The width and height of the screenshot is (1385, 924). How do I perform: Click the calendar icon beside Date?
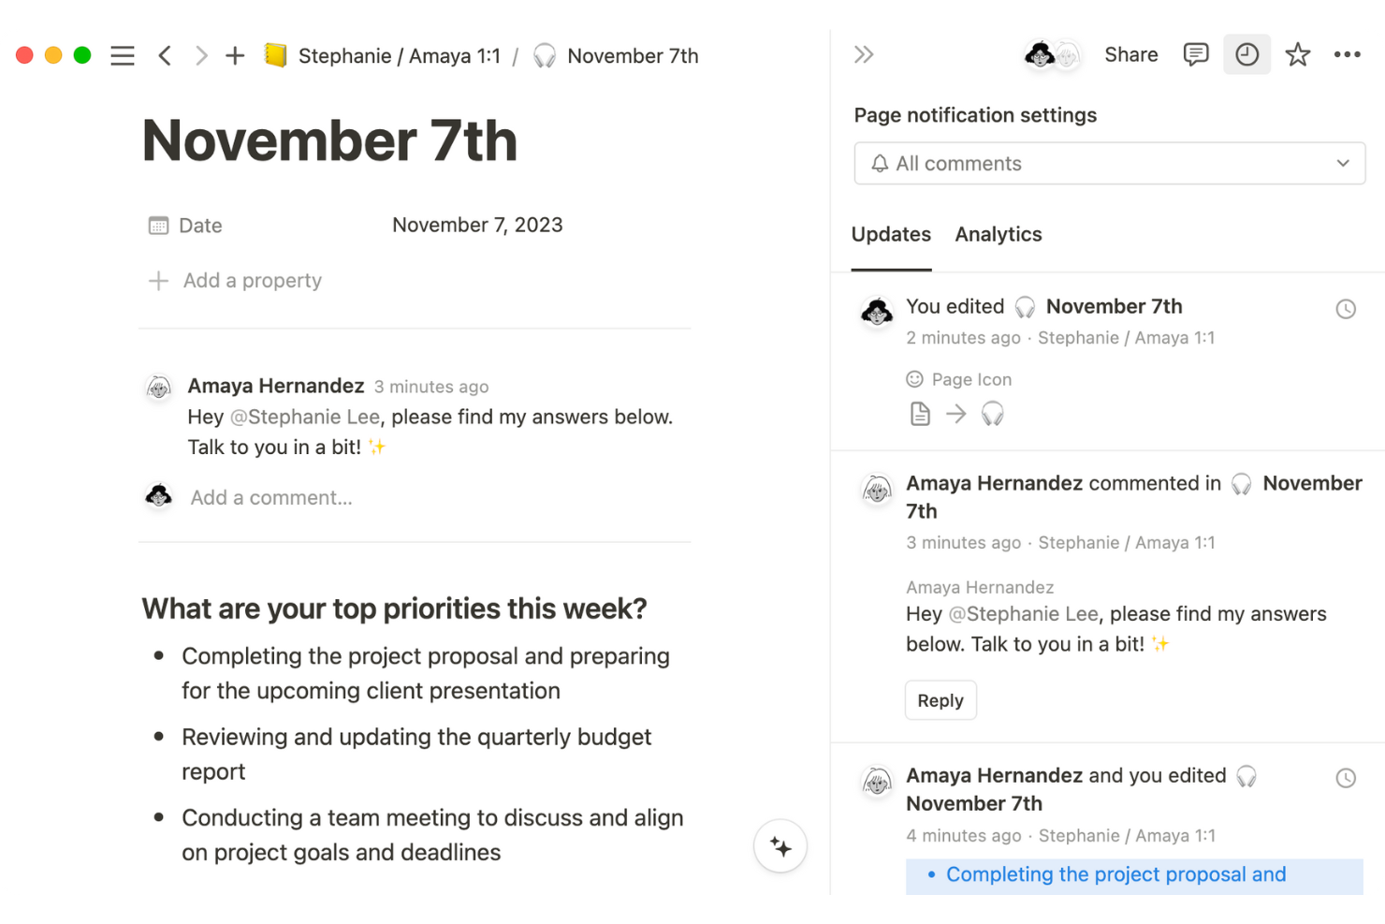click(157, 225)
